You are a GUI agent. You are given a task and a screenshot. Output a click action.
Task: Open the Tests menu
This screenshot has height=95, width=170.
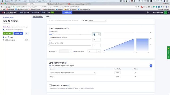coord(35,12)
